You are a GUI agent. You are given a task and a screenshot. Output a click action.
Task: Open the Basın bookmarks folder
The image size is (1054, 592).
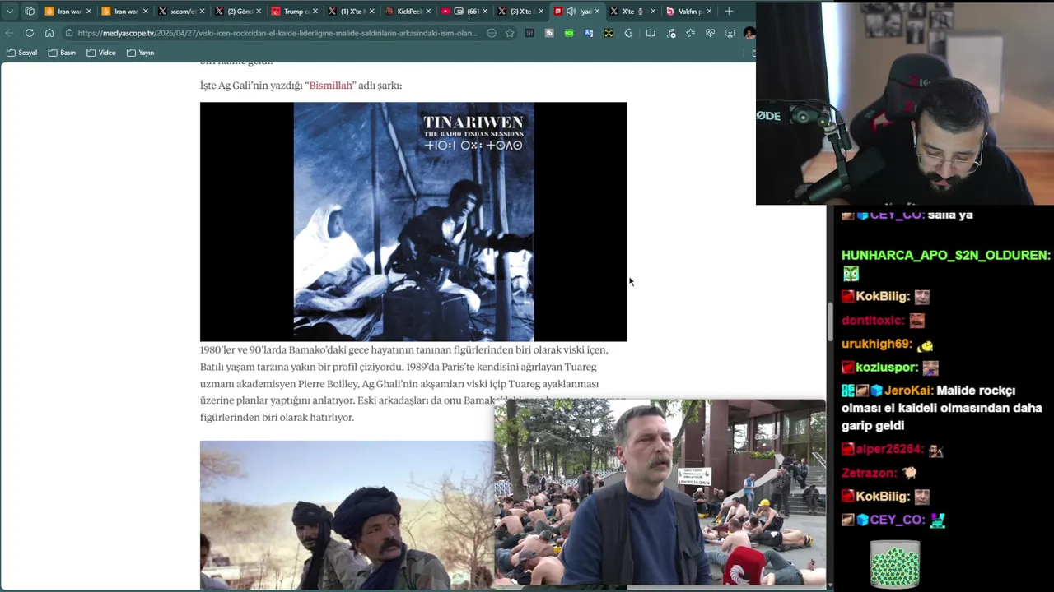[62, 53]
